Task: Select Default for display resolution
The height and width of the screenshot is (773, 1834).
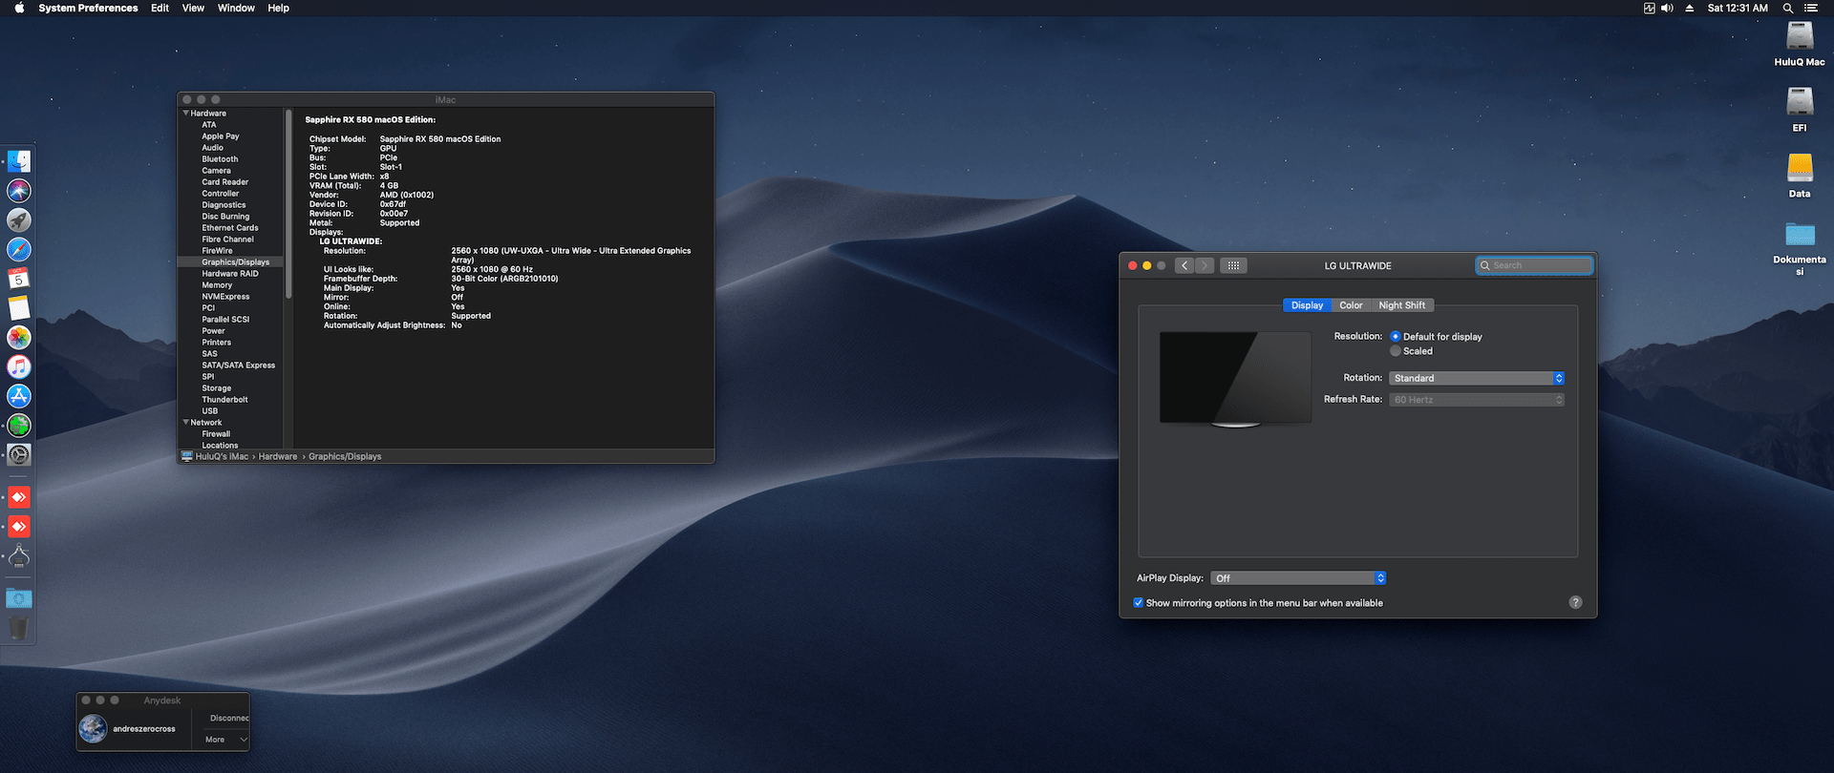Action: point(1396,337)
